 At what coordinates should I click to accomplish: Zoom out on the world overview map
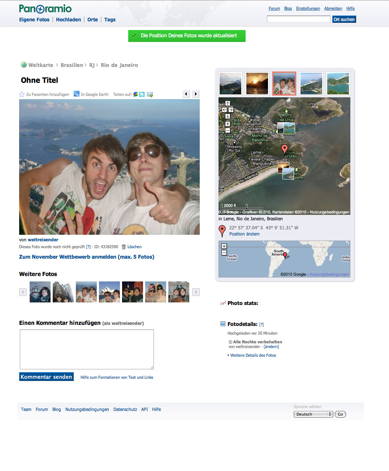click(x=224, y=253)
